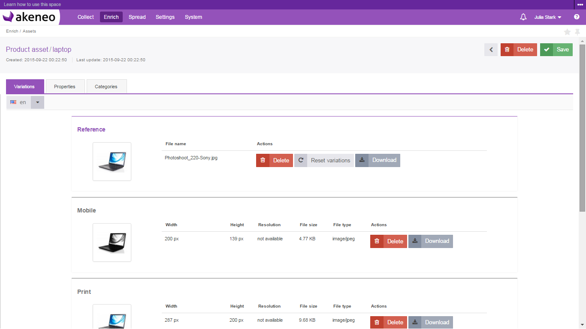
Task: Click the favorite star icon
Action: pos(567,32)
